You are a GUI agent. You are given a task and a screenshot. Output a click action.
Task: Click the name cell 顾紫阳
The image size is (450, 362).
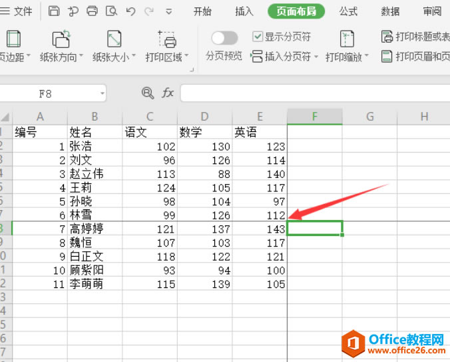(x=95, y=270)
